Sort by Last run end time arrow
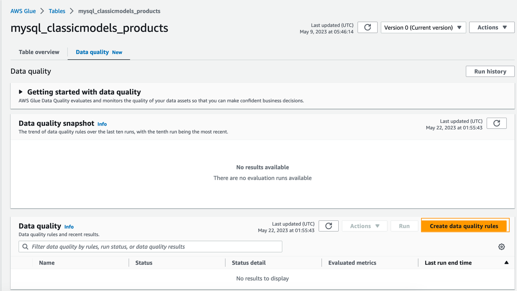This screenshot has width=517, height=291. pyautogui.click(x=506, y=262)
